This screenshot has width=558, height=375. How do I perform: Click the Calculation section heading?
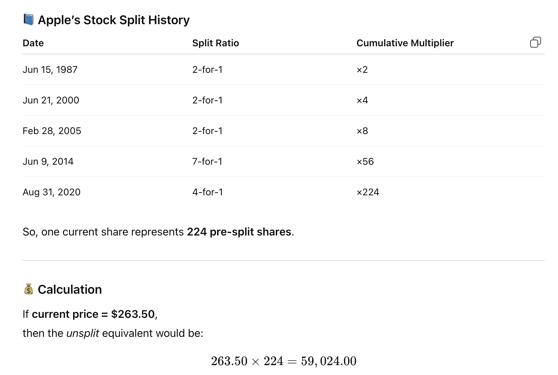(x=70, y=290)
